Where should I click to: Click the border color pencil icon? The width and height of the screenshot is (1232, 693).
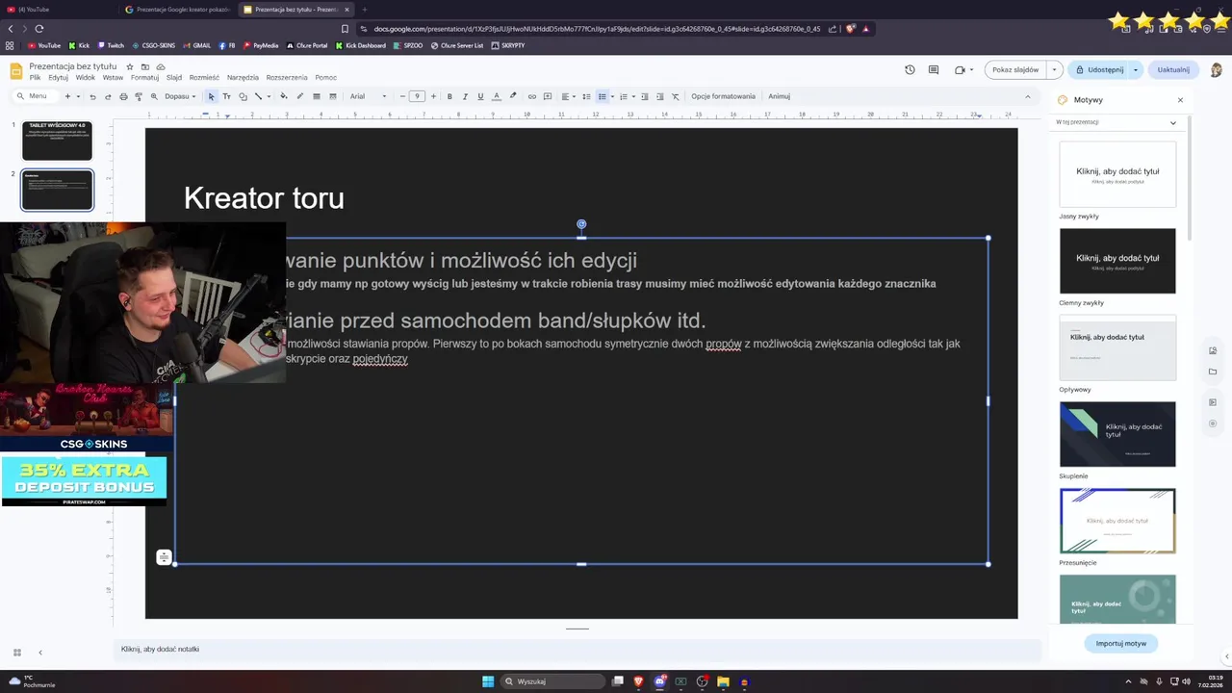coord(299,96)
